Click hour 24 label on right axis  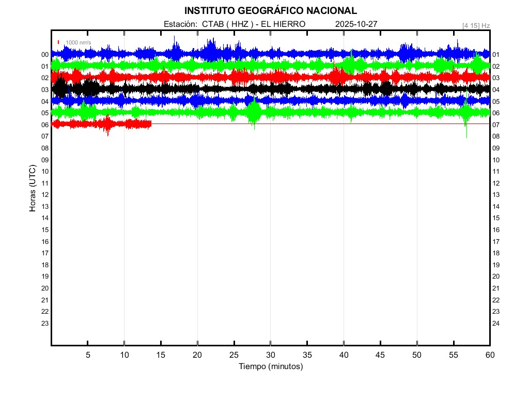(x=496, y=324)
